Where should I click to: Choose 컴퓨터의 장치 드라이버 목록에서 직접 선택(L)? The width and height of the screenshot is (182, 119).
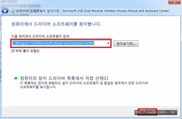tap(64, 78)
